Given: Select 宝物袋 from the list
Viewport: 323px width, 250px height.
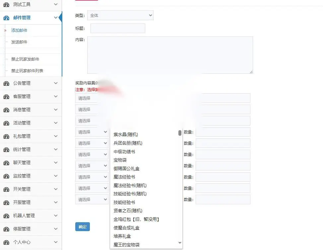Looking at the screenshot, I should (120, 160).
